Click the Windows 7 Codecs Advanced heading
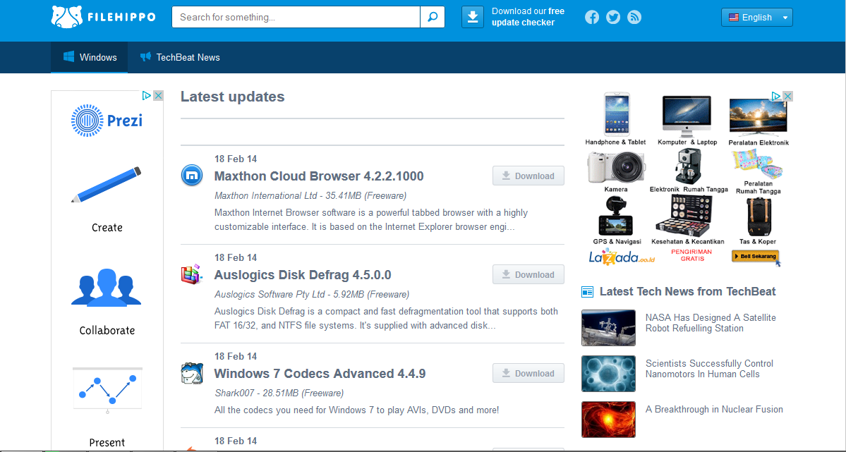 click(x=319, y=373)
